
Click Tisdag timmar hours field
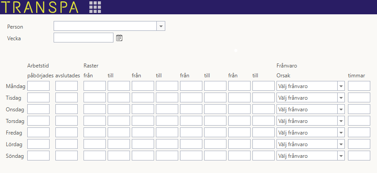click(359, 98)
